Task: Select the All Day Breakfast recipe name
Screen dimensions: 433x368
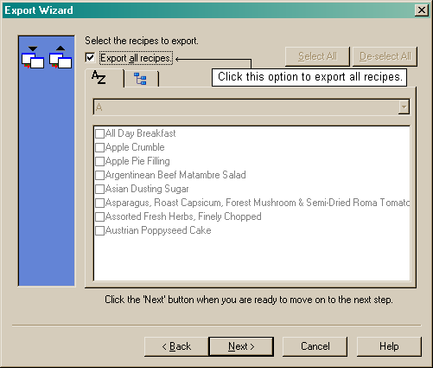Action: click(140, 133)
